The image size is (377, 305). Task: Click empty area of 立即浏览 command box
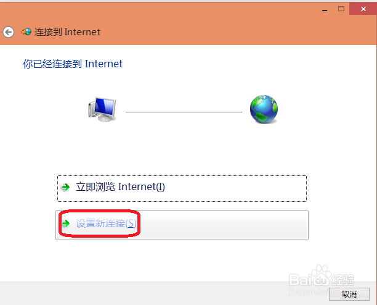click(235, 189)
